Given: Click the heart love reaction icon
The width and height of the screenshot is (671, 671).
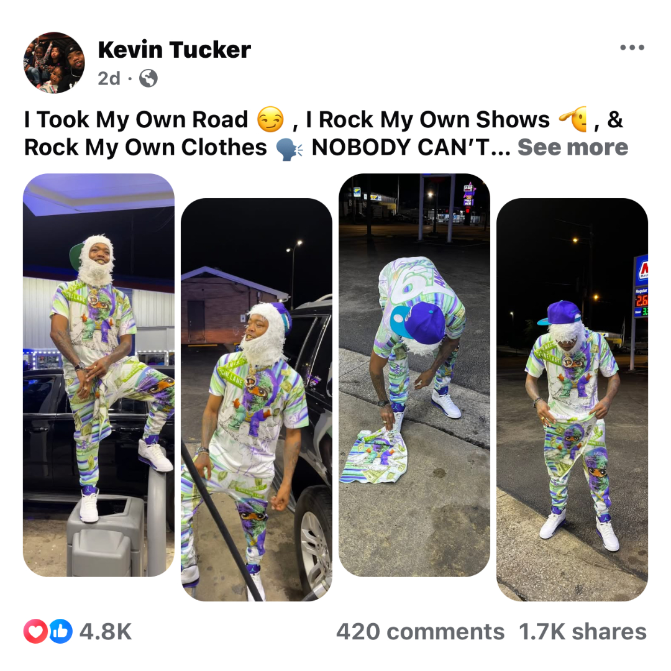Looking at the screenshot, I should (x=35, y=631).
